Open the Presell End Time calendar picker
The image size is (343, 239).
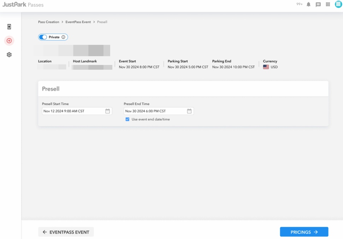(189, 111)
